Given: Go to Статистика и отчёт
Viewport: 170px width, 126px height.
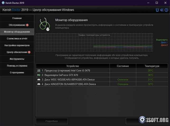Looking at the screenshot, I should [17, 39].
